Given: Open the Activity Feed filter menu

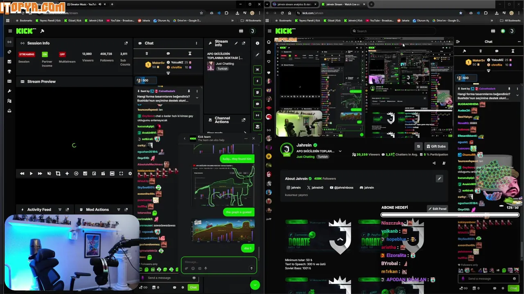Looking at the screenshot, I should pyautogui.click(x=60, y=209).
